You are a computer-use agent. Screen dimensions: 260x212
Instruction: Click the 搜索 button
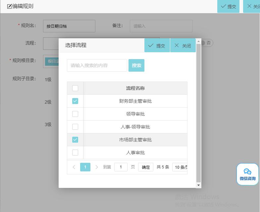coord(136,65)
